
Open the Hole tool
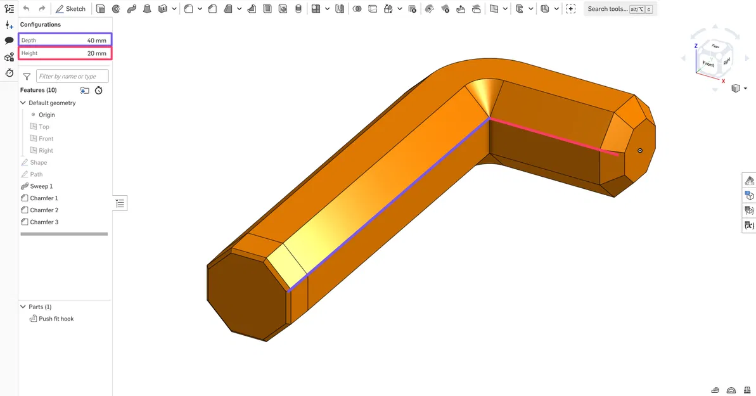[283, 8]
